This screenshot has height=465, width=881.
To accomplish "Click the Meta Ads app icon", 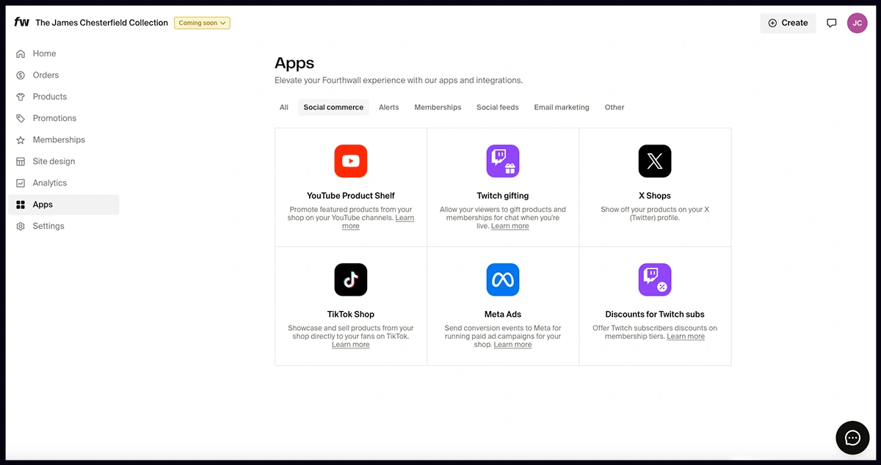I will pos(502,279).
